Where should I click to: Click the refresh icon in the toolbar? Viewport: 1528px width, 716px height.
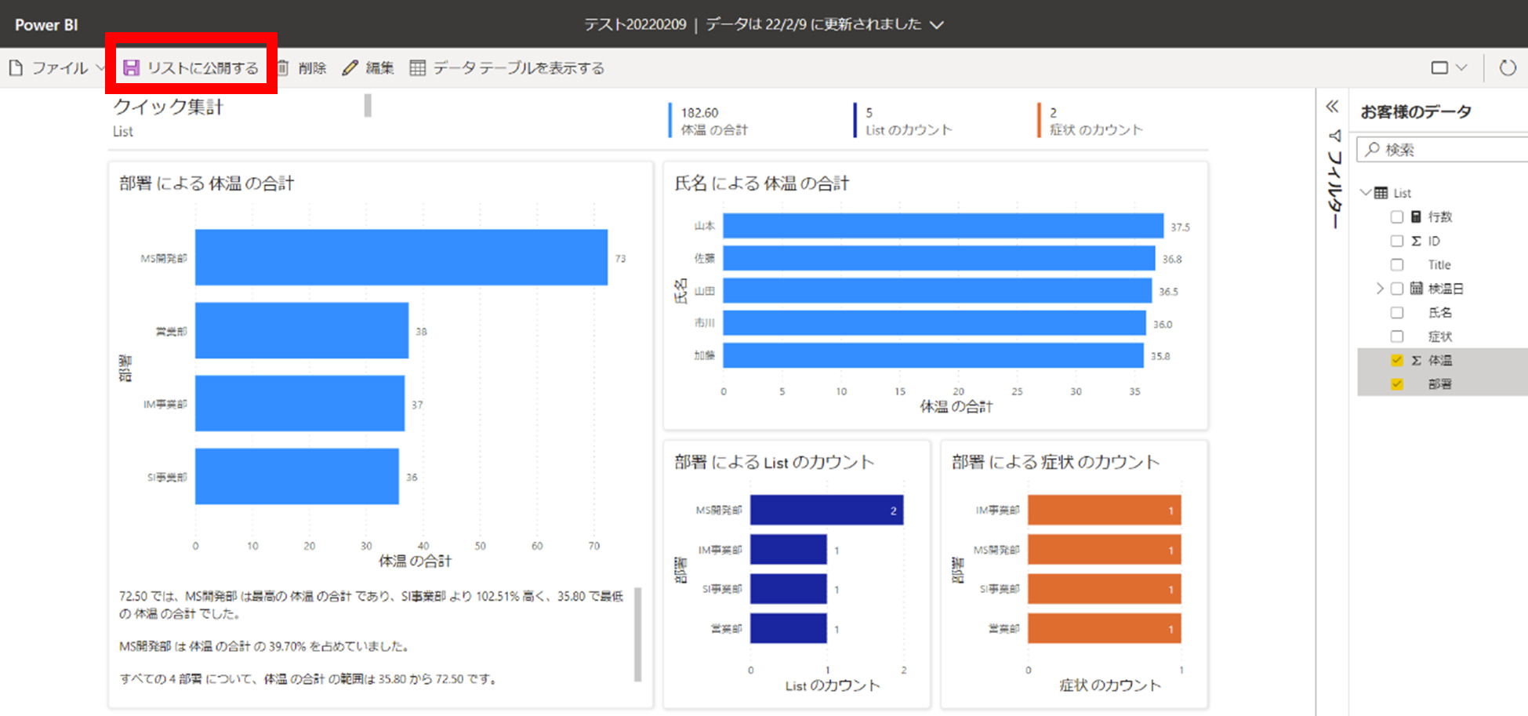click(x=1508, y=67)
